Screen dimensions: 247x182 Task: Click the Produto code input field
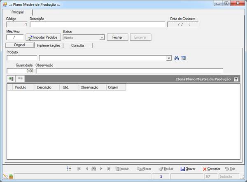click(x=22, y=58)
